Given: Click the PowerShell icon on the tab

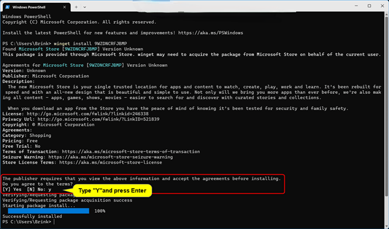Looking at the screenshot, I should 7,7.
